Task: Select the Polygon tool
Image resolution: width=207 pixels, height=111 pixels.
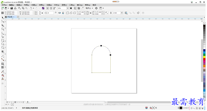Action: click(x=3, y=47)
